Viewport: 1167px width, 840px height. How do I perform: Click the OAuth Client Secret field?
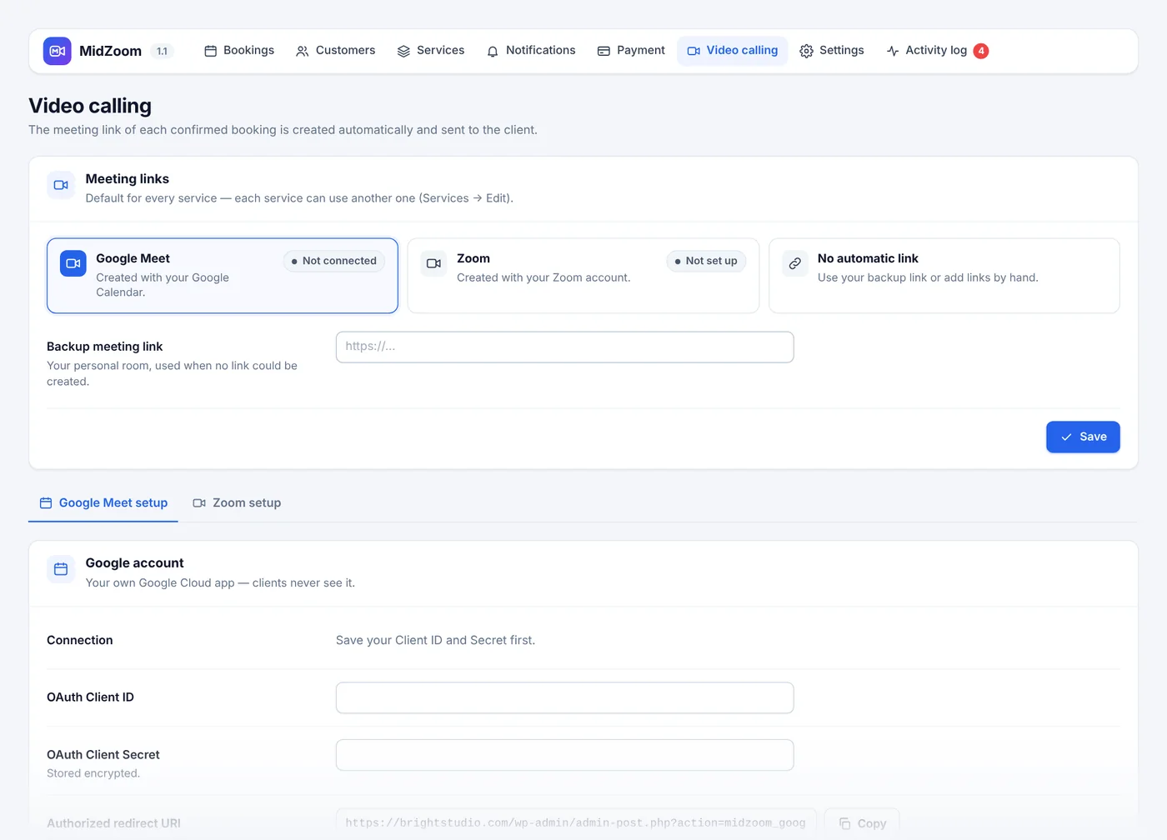pyautogui.click(x=565, y=755)
